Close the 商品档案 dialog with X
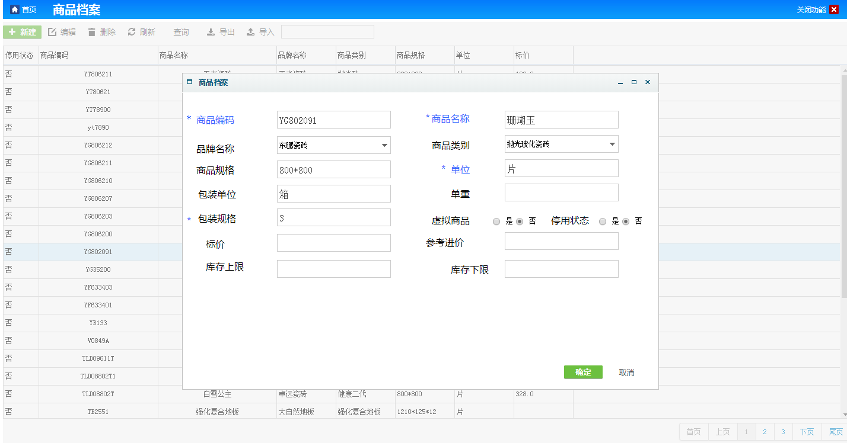847x443 pixels. (648, 82)
